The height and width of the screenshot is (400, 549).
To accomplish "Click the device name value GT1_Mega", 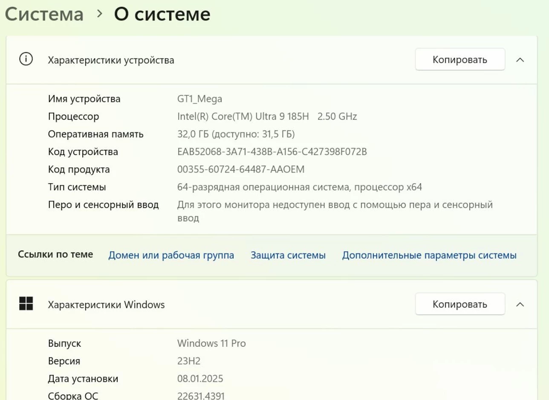I will coord(199,99).
